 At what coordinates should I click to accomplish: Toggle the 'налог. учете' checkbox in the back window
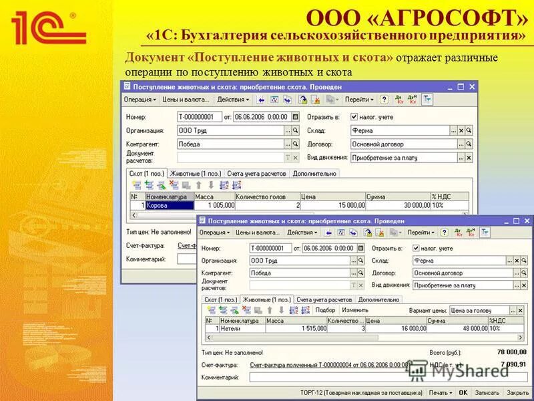(354, 117)
